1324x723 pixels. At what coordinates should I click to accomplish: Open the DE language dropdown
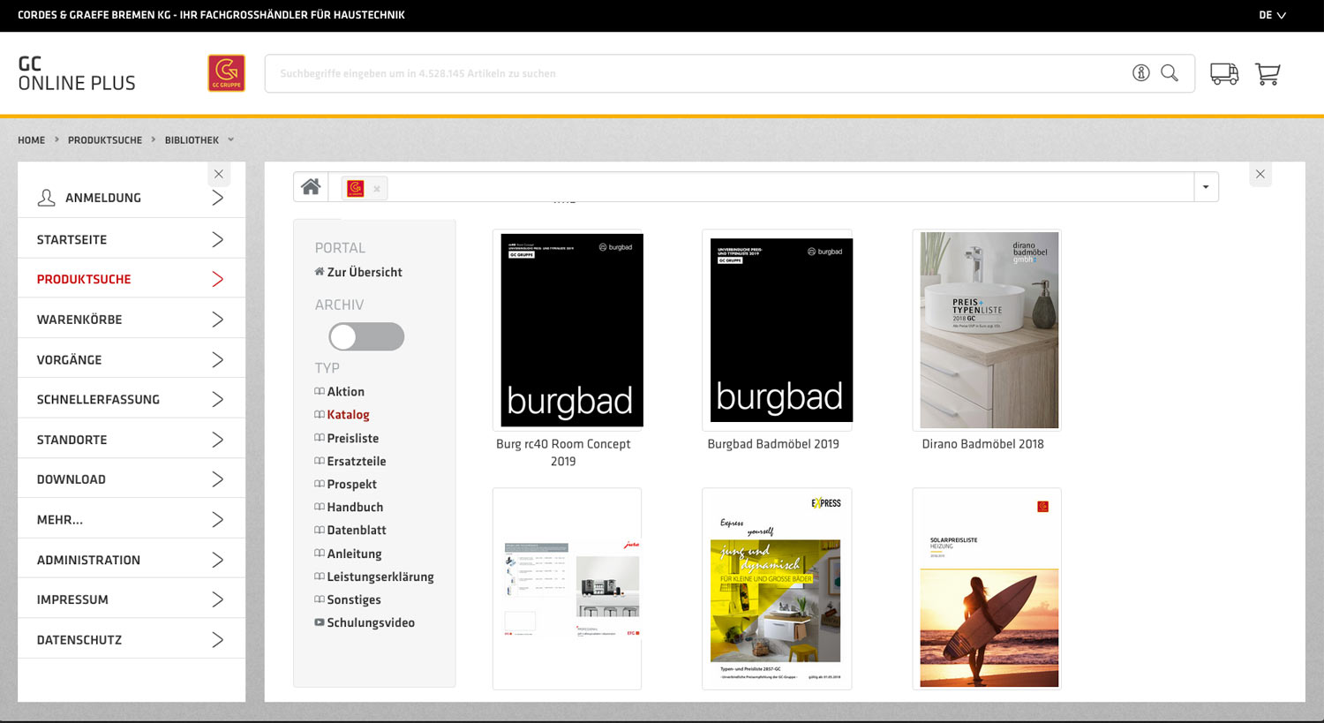[x=1272, y=15]
